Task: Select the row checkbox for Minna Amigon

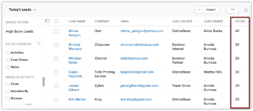Action: click(56, 31)
